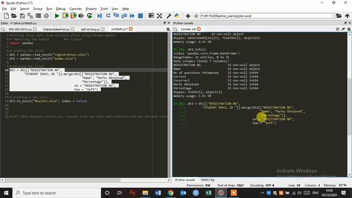Viewport: 352px width, 198px height.
Task: Go back to previous cursor position
Action: click(188, 16)
